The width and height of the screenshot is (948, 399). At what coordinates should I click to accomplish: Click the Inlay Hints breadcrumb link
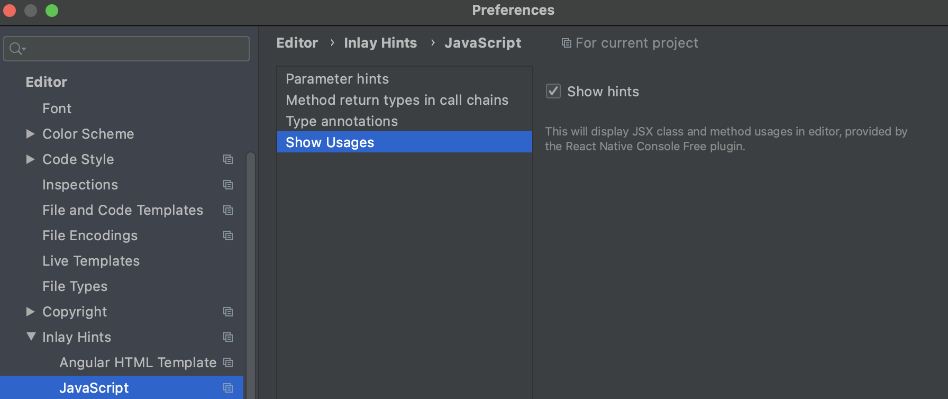380,43
